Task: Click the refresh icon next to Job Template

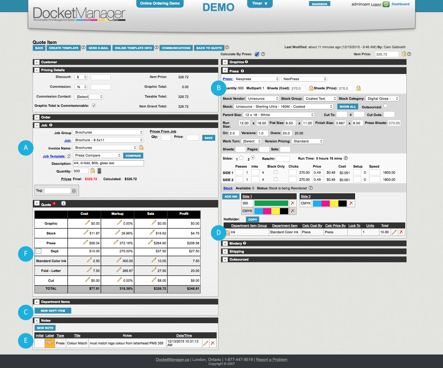Action: pyautogui.click(x=69, y=156)
